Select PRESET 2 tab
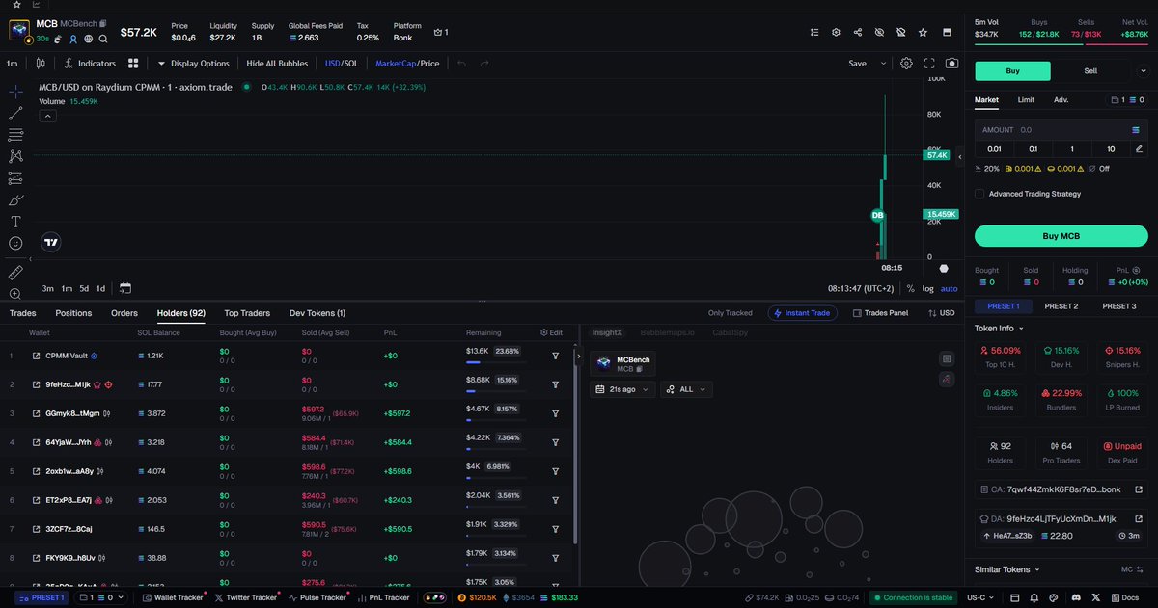Image resolution: width=1158 pixels, height=608 pixels. point(1061,306)
